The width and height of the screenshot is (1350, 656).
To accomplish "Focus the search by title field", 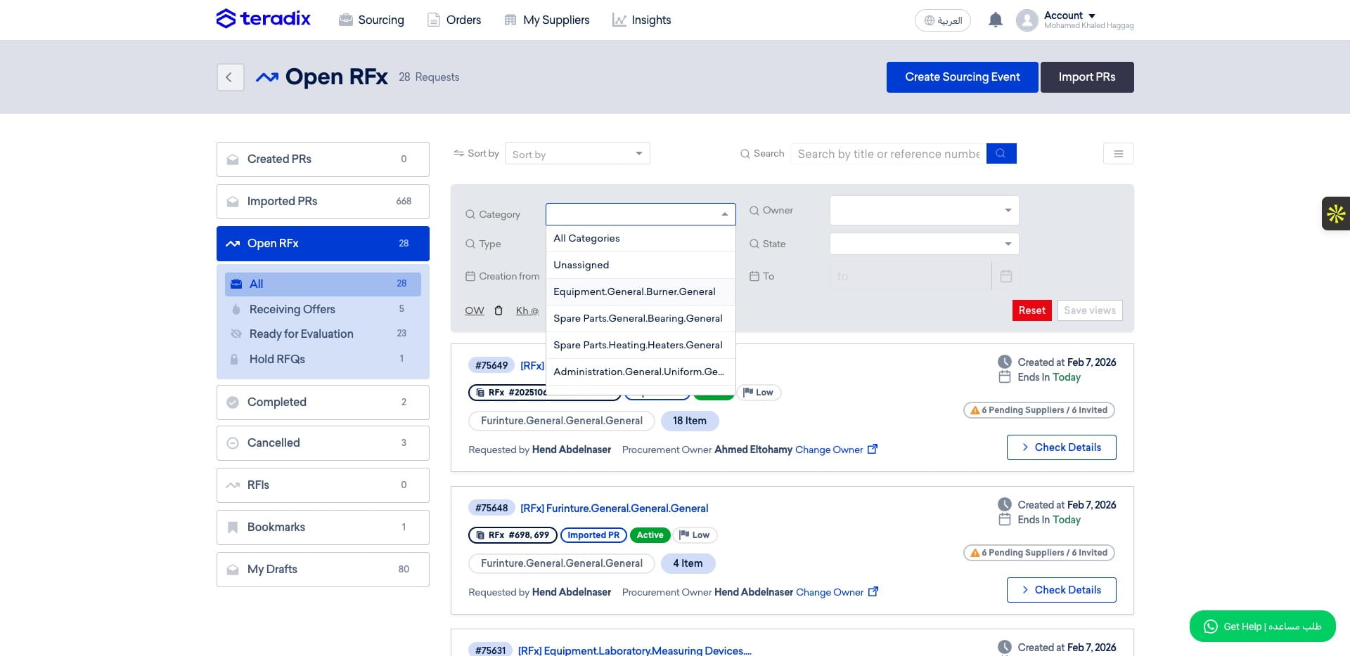I will pos(889,153).
